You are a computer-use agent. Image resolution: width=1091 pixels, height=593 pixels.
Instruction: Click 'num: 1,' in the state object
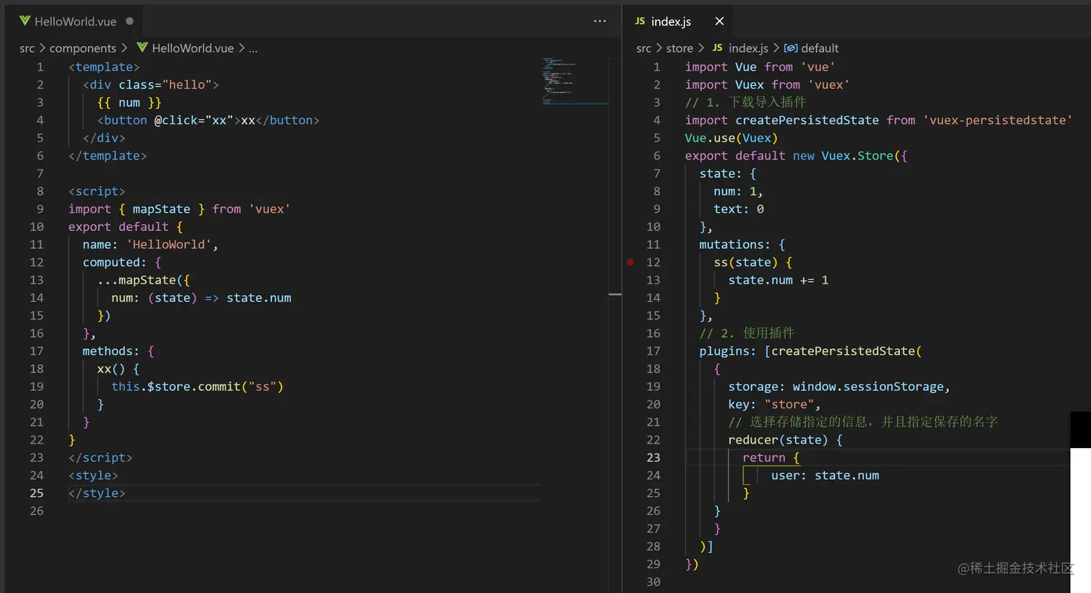pyautogui.click(x=738, y=191)
